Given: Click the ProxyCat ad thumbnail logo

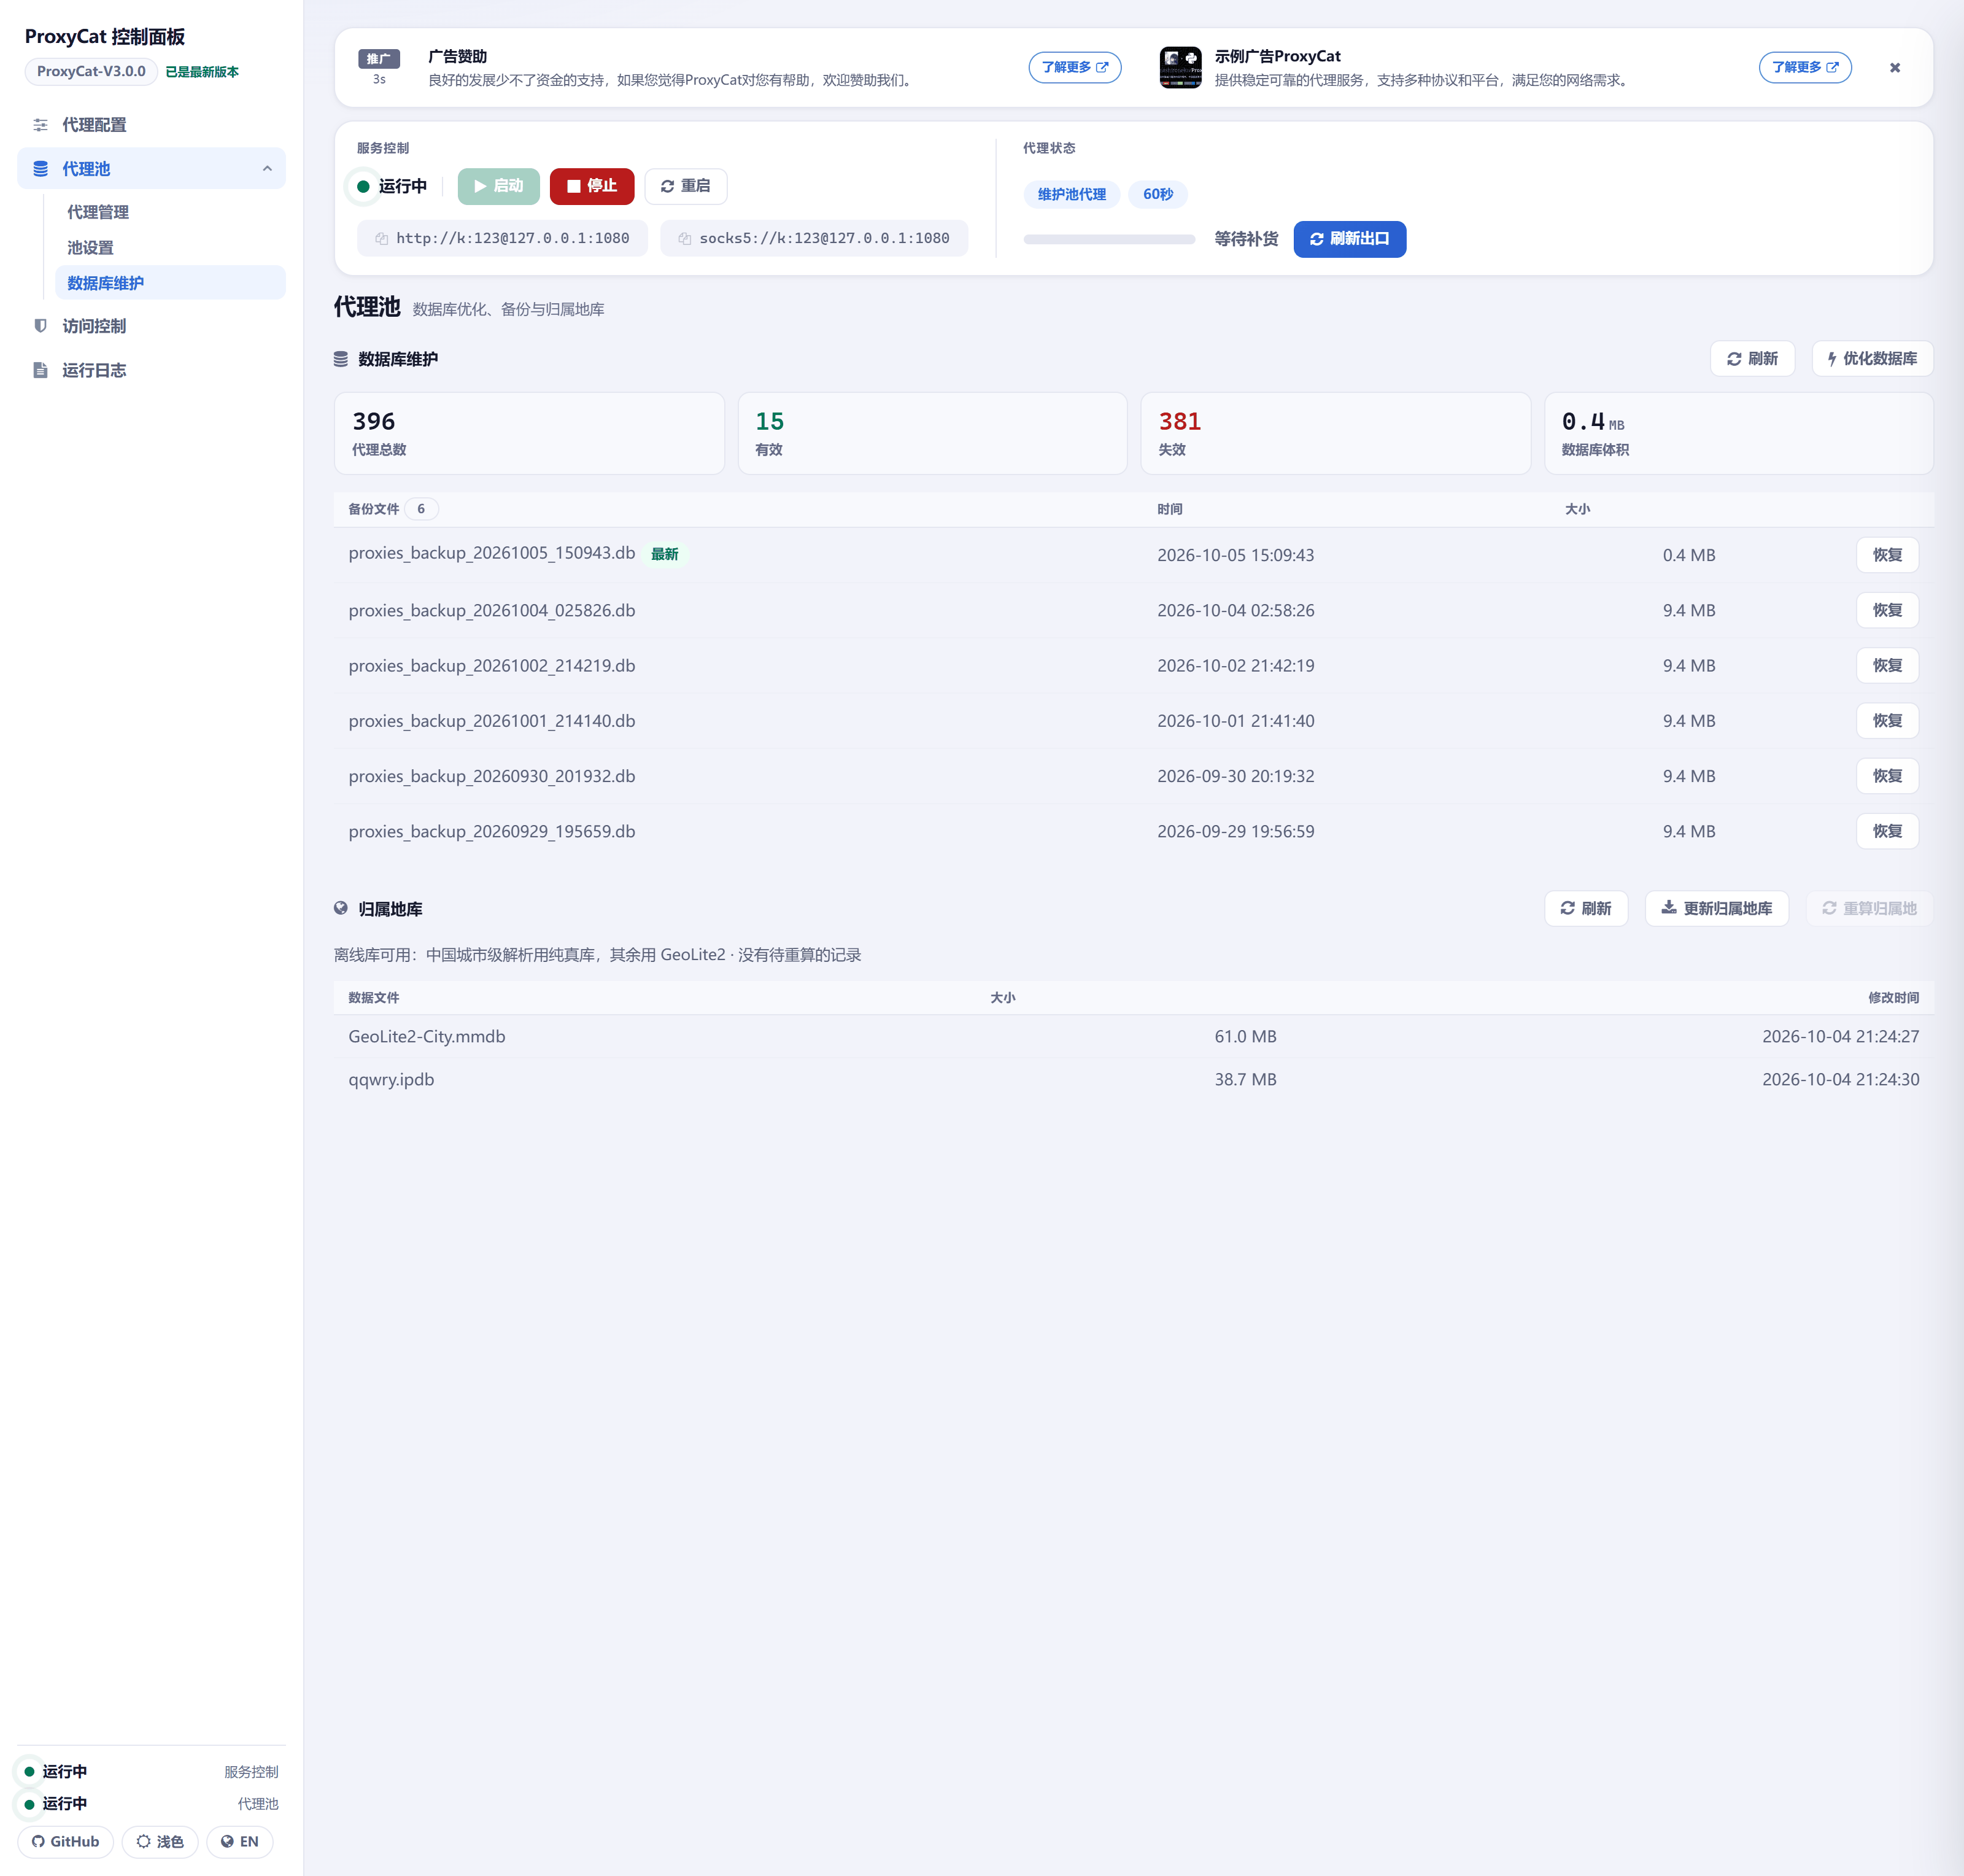Looking at the screenshot, I should [1180, 67].
